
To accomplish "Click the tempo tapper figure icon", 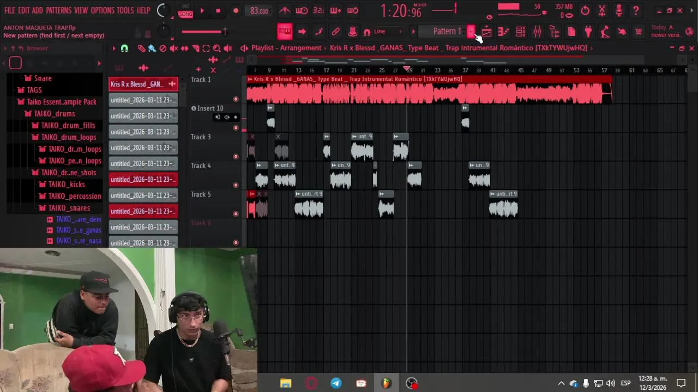I will click(605, 32).
